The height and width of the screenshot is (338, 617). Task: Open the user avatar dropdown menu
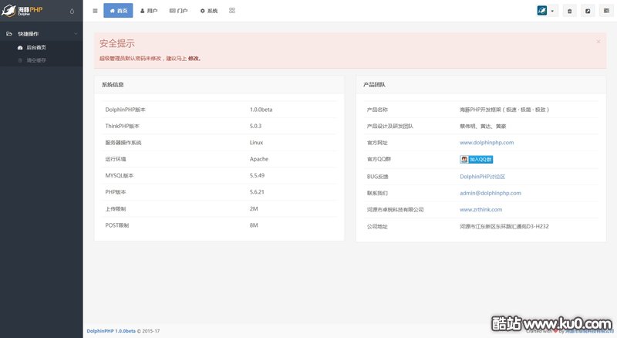[x=547, y=11]
